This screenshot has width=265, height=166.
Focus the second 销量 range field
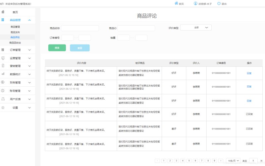141,38
